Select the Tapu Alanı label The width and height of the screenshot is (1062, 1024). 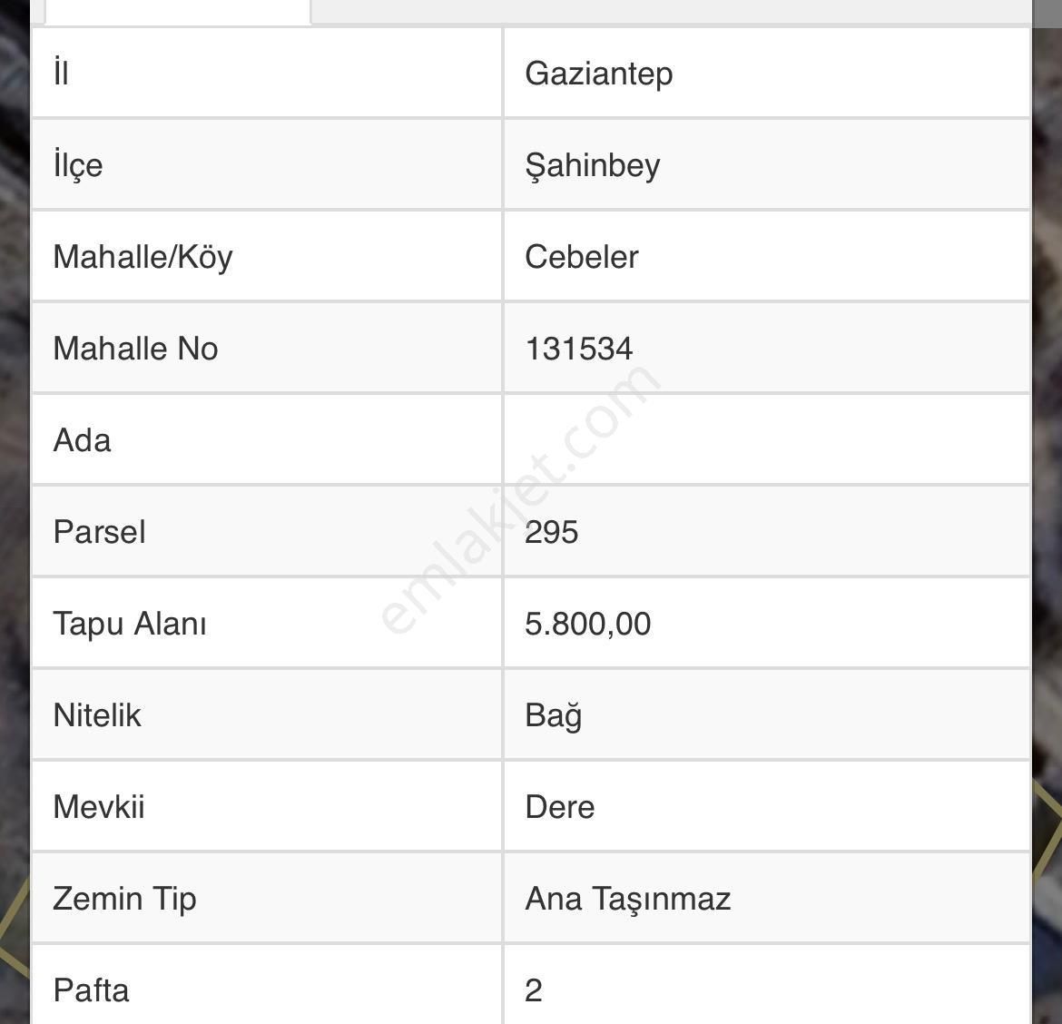(x=130, y=624)
